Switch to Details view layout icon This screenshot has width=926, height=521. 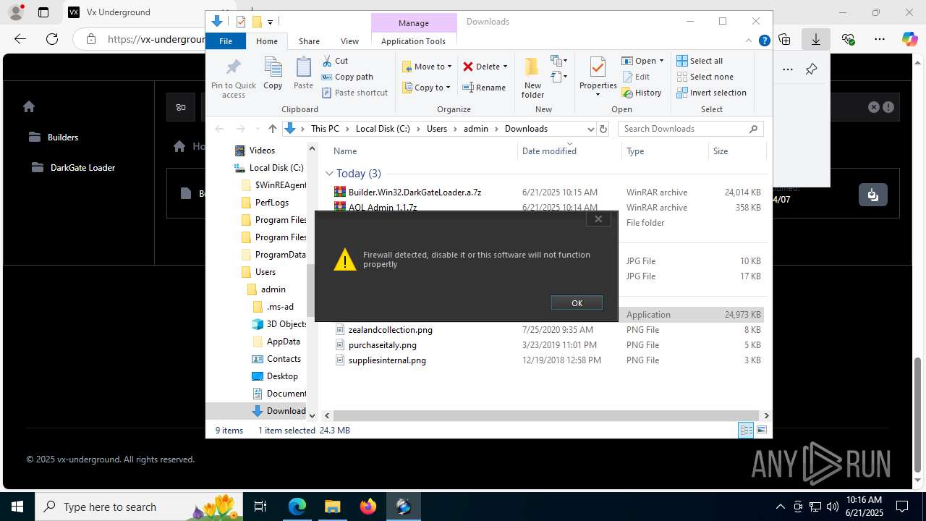click(x=746, y=430)
